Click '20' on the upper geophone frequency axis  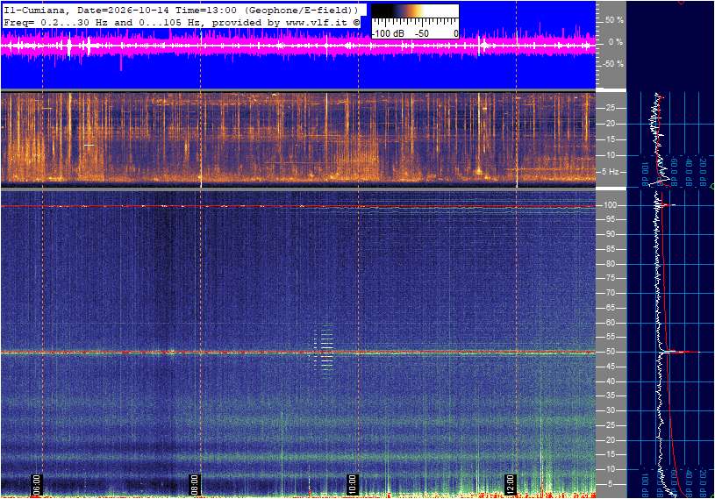tap(610, 124)
